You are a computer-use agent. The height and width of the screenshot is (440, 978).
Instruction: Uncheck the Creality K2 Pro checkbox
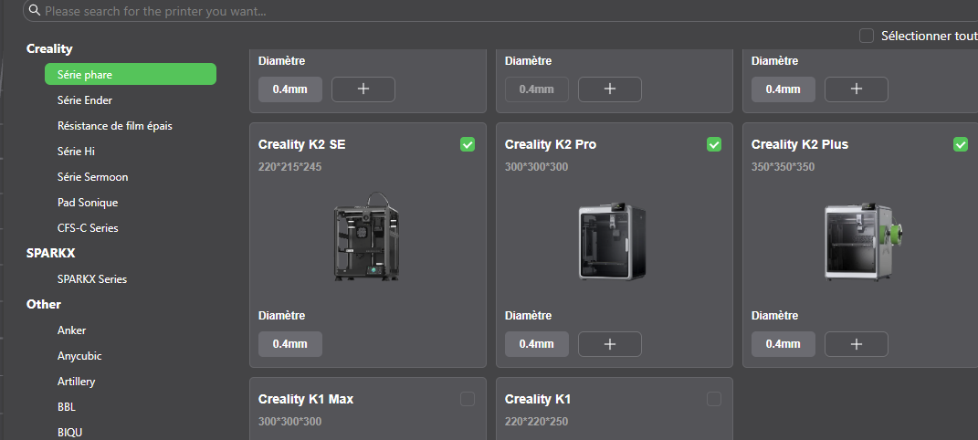coord(714,144)
